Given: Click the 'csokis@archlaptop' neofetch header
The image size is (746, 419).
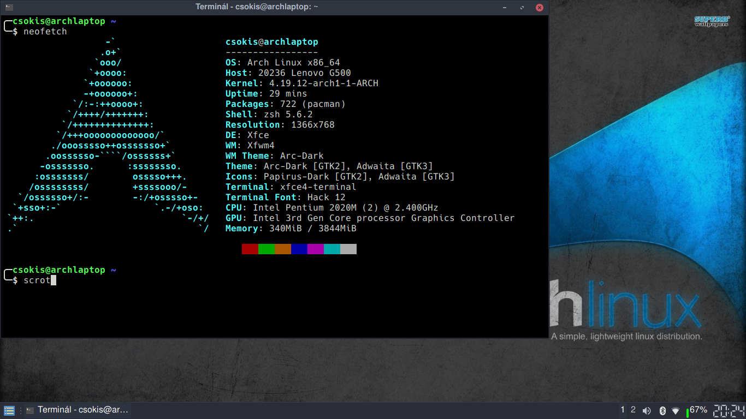Looking at the screenshot, I should point(272,42).
